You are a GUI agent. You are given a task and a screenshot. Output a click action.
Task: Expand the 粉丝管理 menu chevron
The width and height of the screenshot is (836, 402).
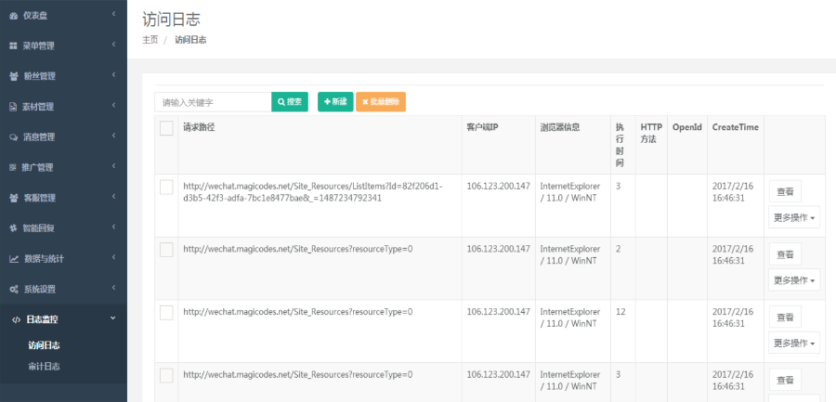tap(113, 76)
